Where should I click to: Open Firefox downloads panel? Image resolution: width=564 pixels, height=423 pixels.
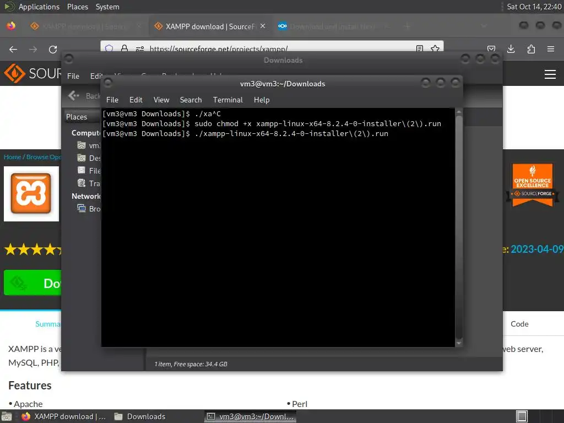point(511,49)
